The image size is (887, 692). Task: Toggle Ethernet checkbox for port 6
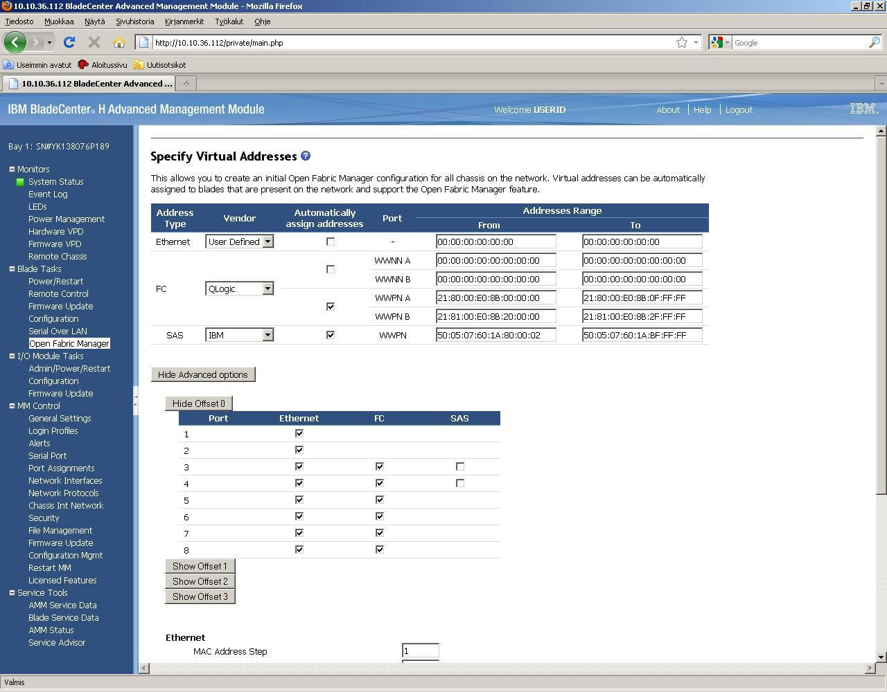pyautogui.click(x=299, y=516)
